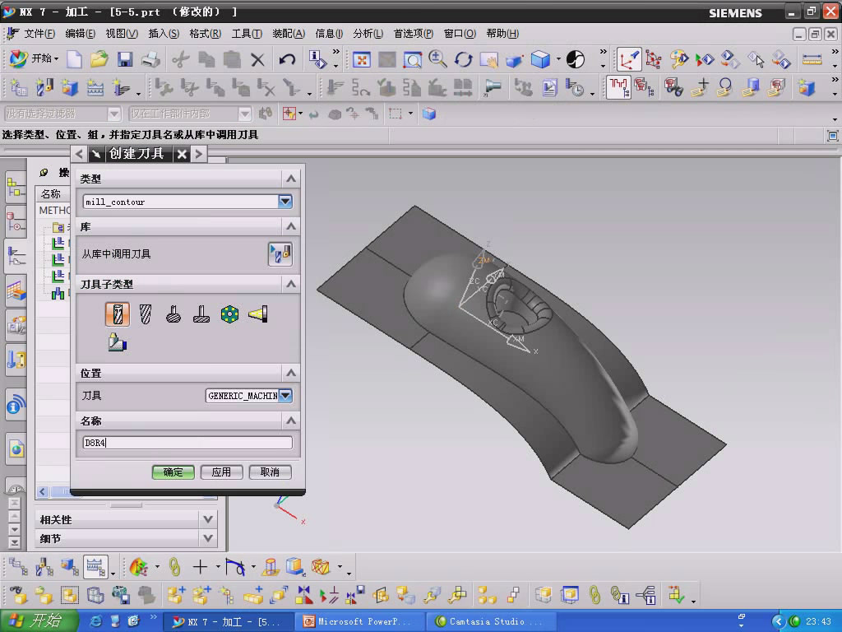Select the green carrier subtype icon

[x=229, y=314]
